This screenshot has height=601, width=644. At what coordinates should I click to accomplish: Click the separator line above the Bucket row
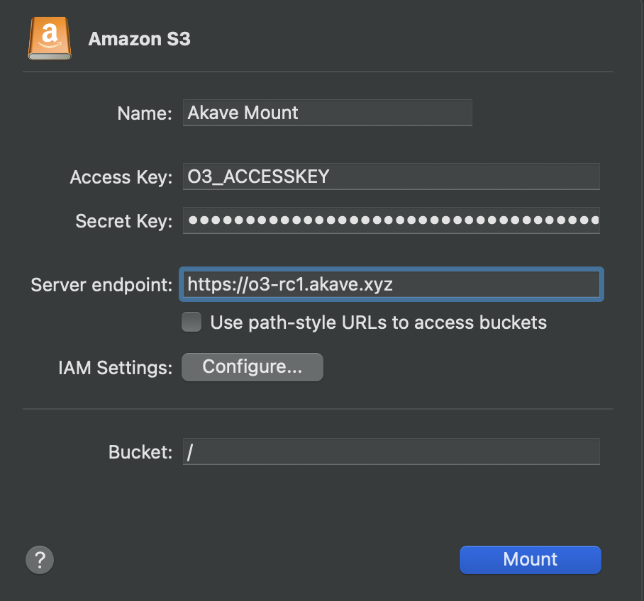[318, 409]
